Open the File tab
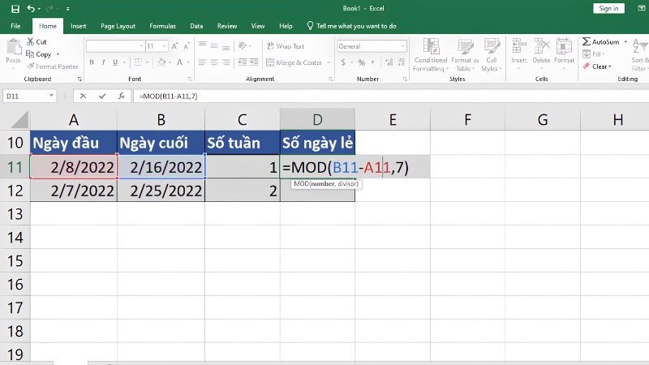 click(15, 26)
